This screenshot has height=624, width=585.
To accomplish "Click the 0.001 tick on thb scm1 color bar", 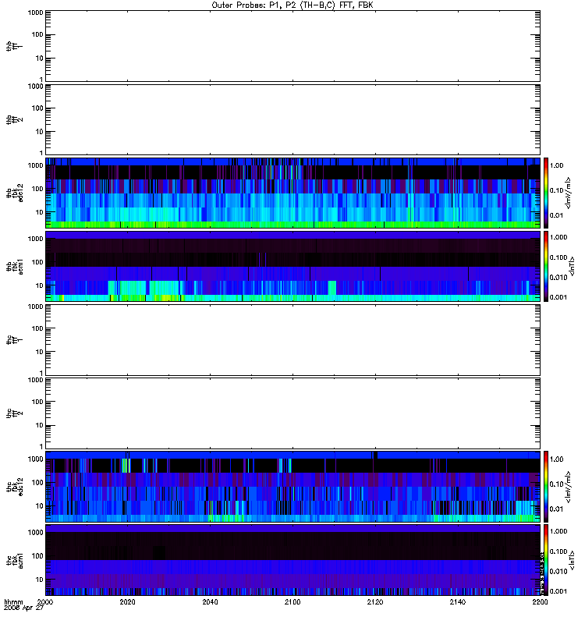I will coord(558,297).
